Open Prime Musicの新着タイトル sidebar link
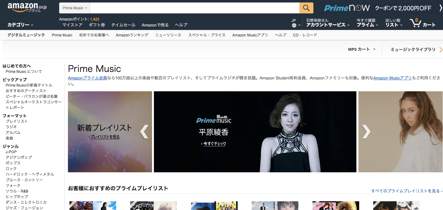Screen dimensions: 443x210 (x=29, y=85)
